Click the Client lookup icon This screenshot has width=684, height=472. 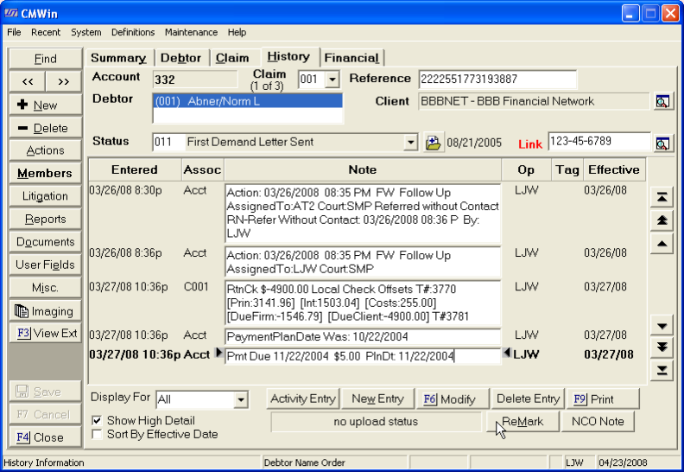662,101
